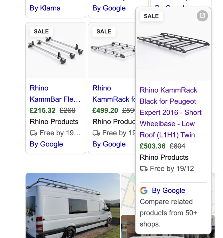Open the silver Rhino KammRack product title
The height and width of the screenshot is (238, 223).
click(114, 94)
